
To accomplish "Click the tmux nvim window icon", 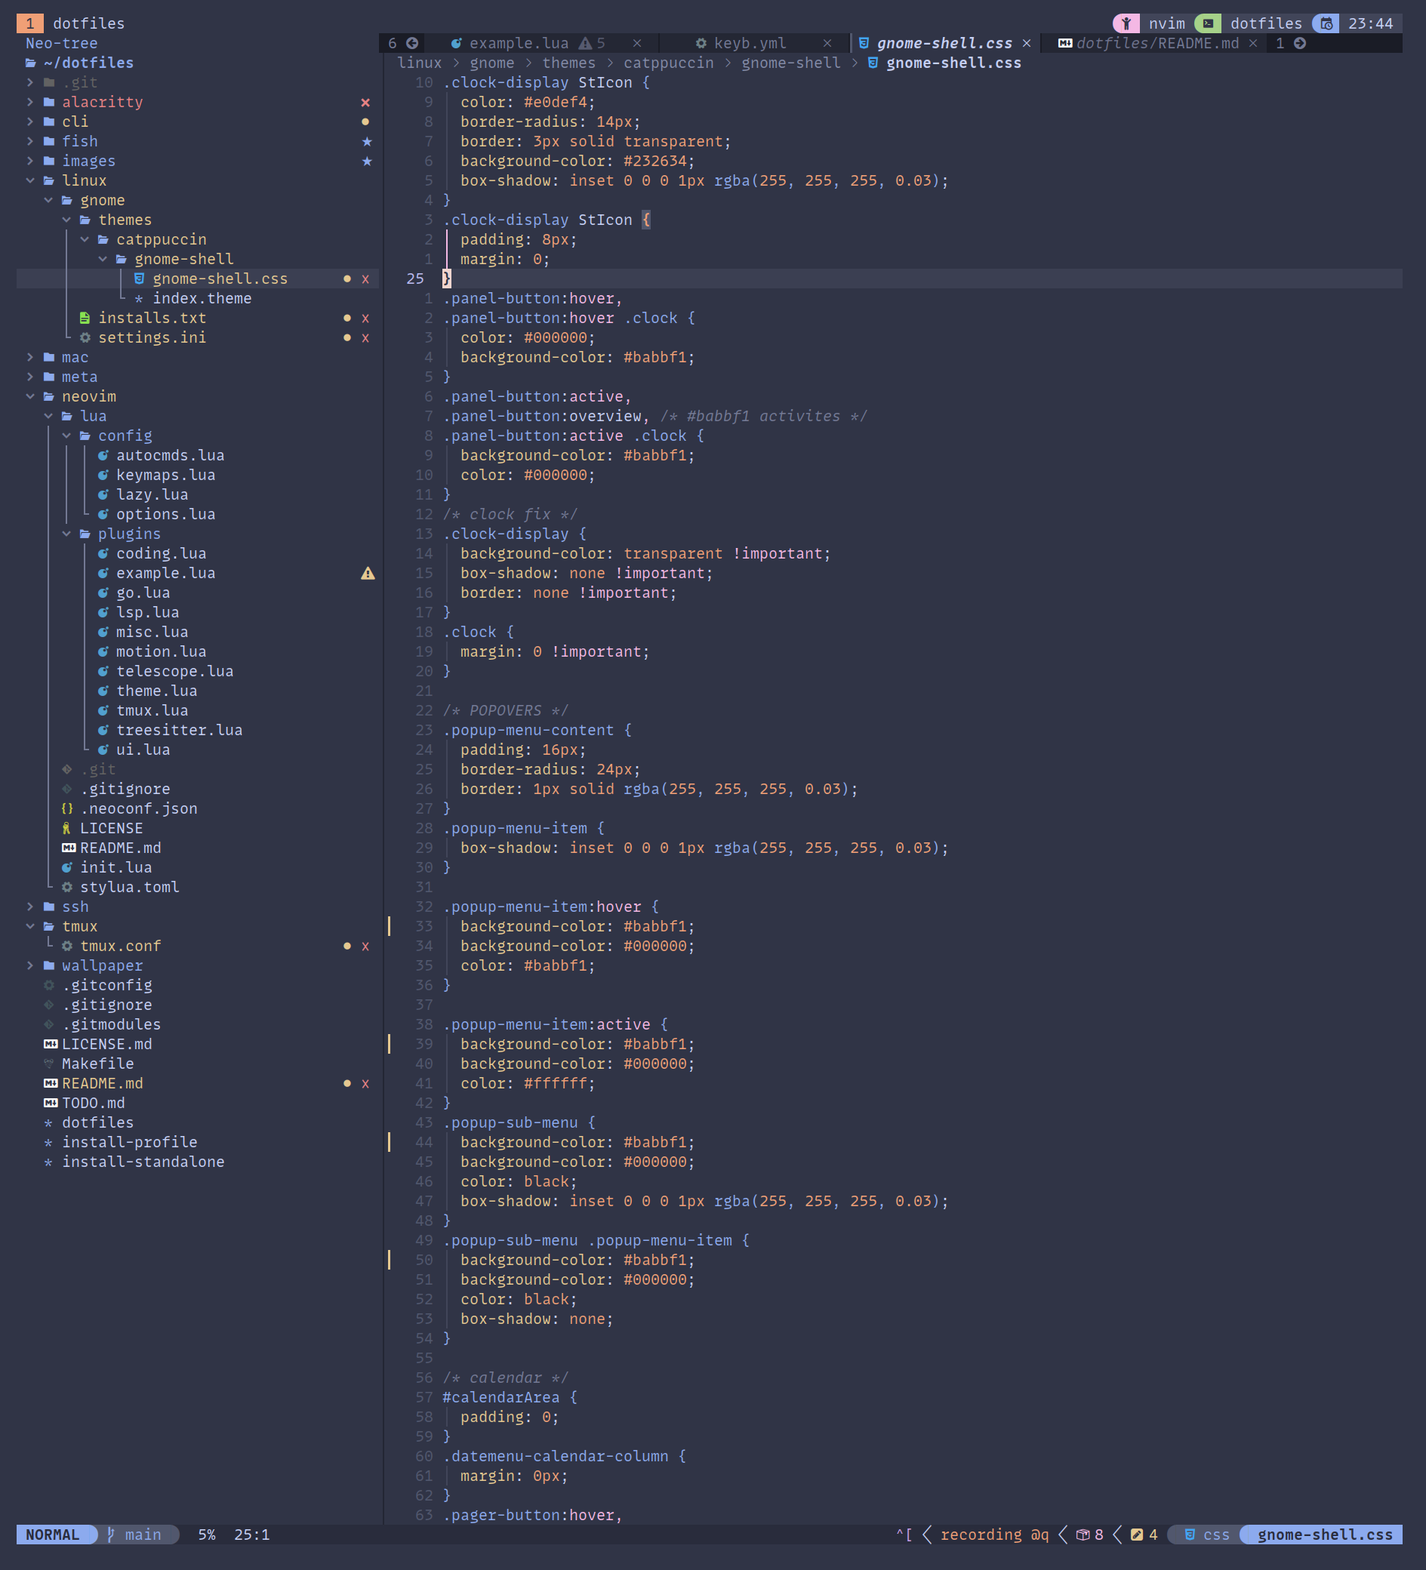I will pos(1126,23).
